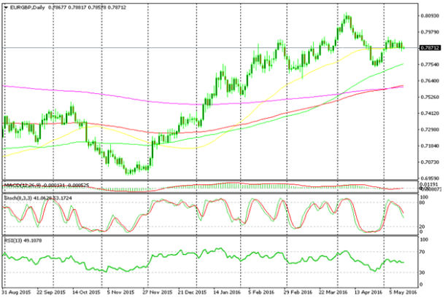Select price level 0.75260 on scale

430,98
